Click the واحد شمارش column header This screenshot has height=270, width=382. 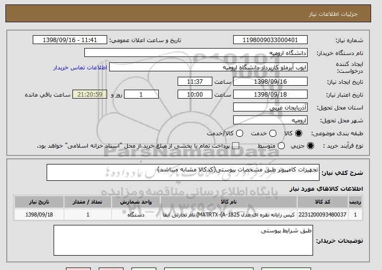click(136, 202)
